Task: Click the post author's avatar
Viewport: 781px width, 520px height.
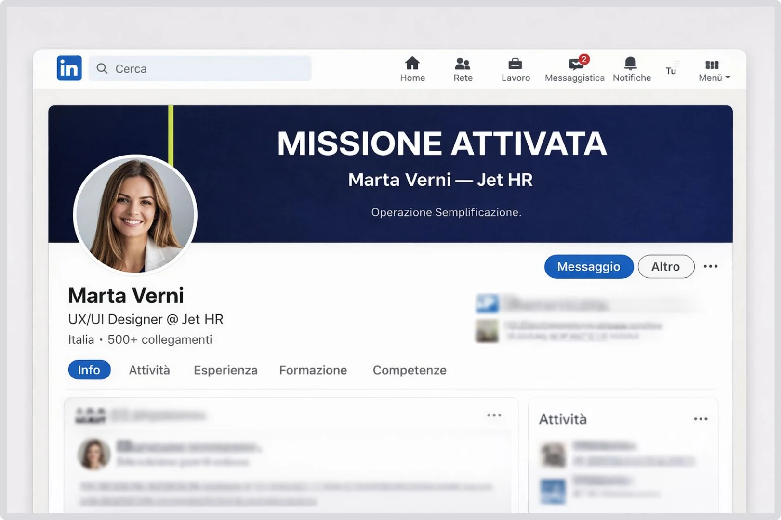Action: click(94, 454)
